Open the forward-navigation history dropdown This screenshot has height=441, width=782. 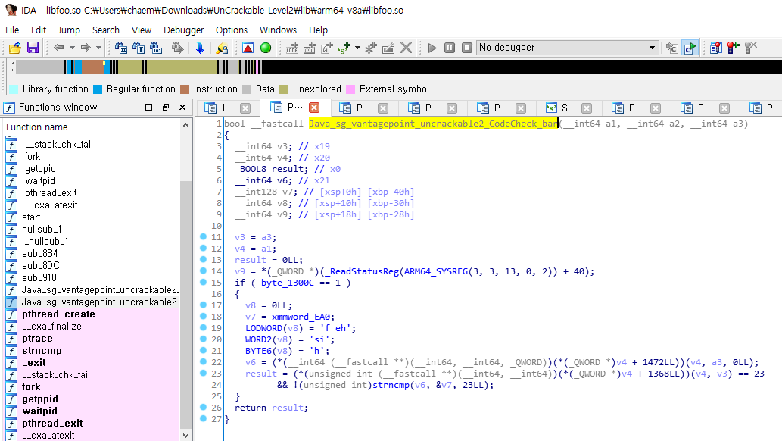tap(98, 48)
